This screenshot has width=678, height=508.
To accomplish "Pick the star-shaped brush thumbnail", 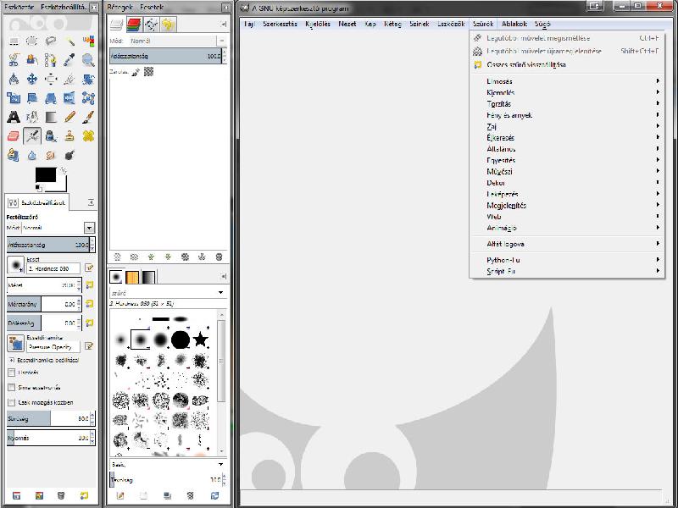I will (x=200, y=340).
